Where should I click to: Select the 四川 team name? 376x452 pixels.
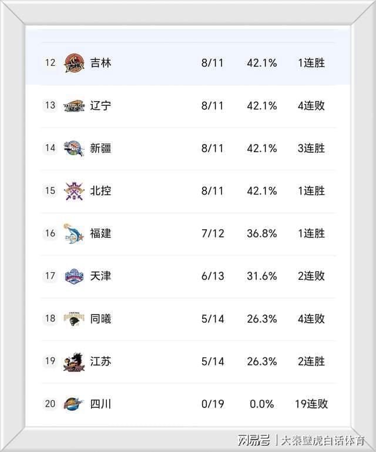coord(100,404)
